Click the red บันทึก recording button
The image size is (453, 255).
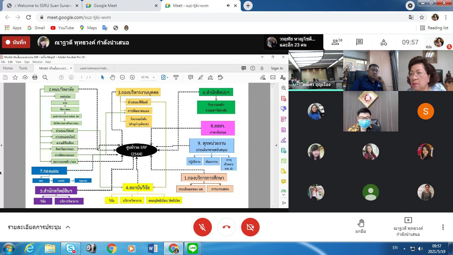(16, 42)
